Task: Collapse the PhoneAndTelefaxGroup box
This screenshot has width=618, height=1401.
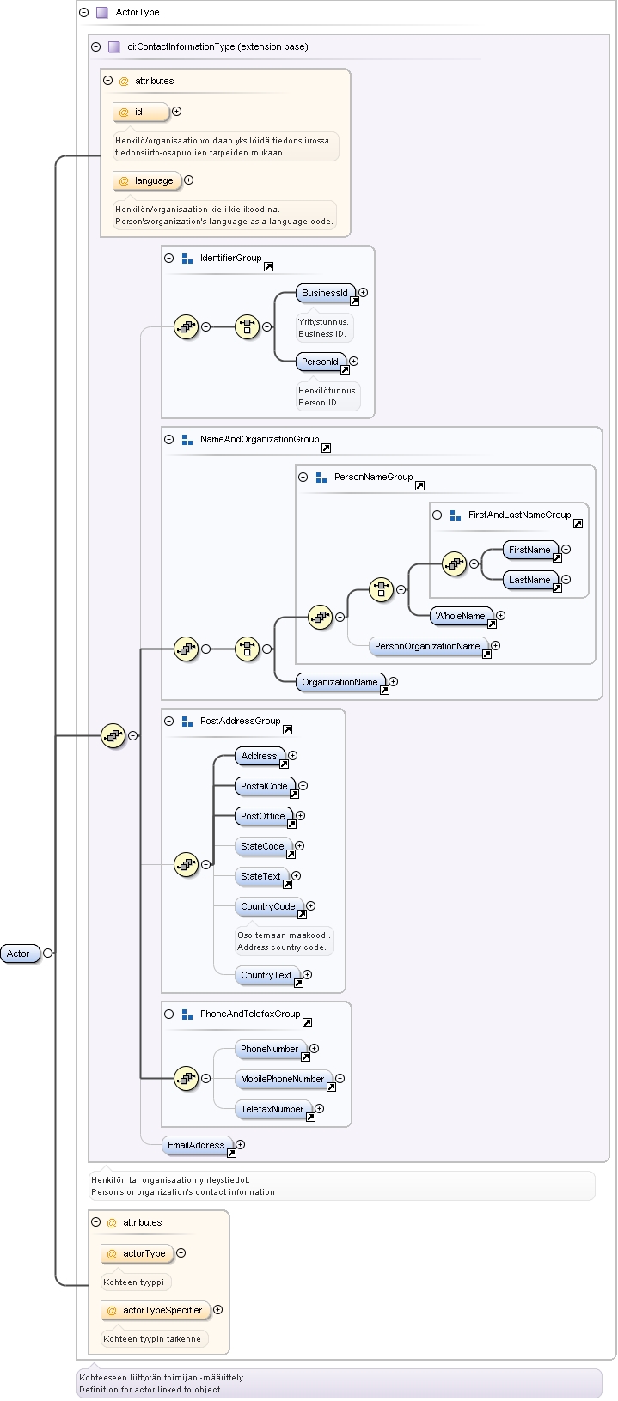Action: click(168, 1014)
